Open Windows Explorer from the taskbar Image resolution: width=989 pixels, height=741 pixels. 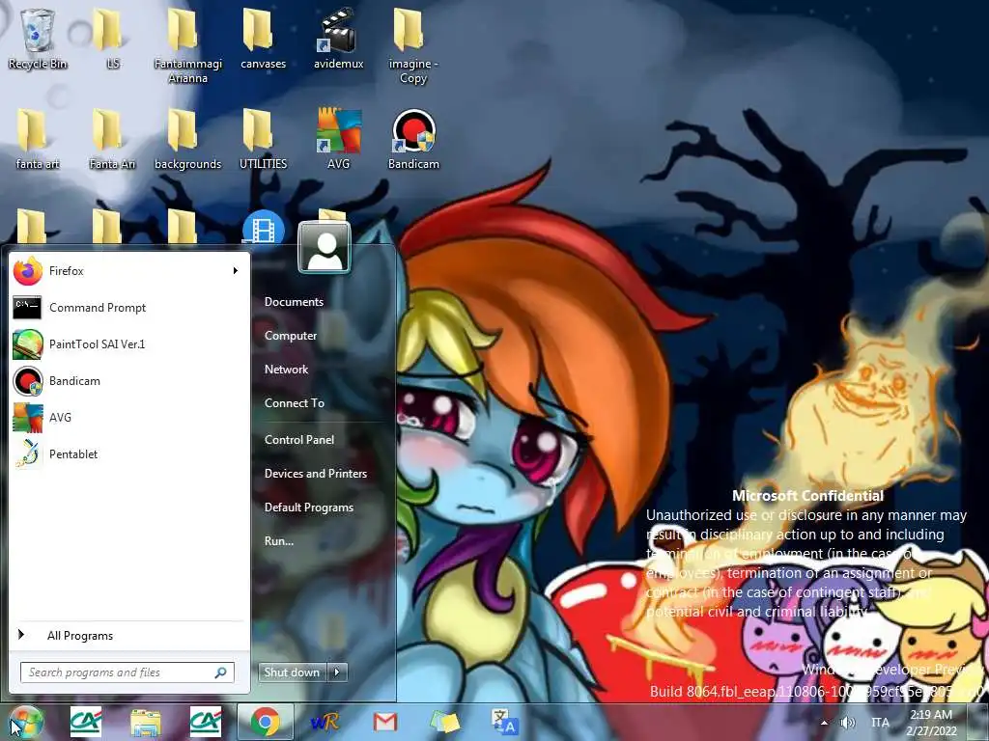tap(145, 722)
